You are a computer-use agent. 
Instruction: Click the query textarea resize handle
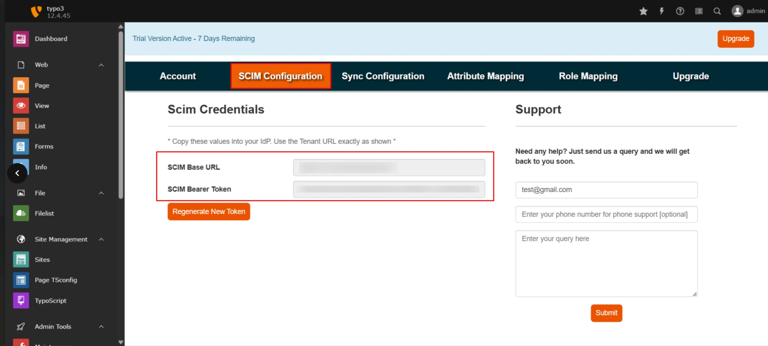[694, 294]
